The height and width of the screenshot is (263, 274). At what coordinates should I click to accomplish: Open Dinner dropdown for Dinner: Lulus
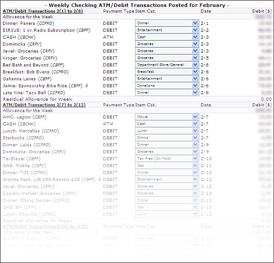coord(167,145)
